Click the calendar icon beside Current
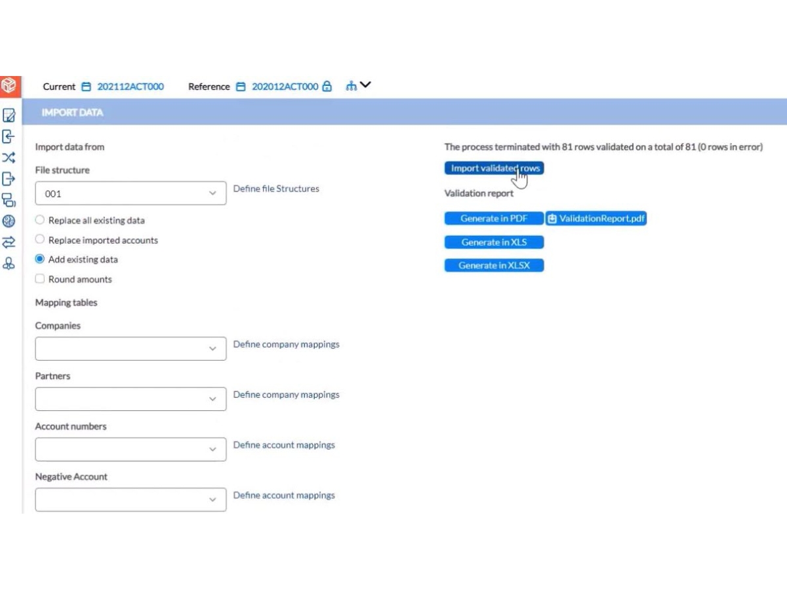The width and height of the screenshot is (787, 590). (x=87, y=87)
